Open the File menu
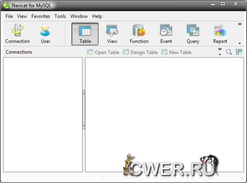 (9, 16)
